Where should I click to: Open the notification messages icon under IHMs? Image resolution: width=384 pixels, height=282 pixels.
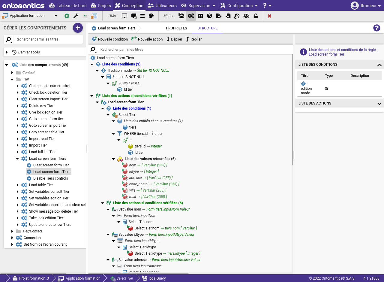pos(134,16)
